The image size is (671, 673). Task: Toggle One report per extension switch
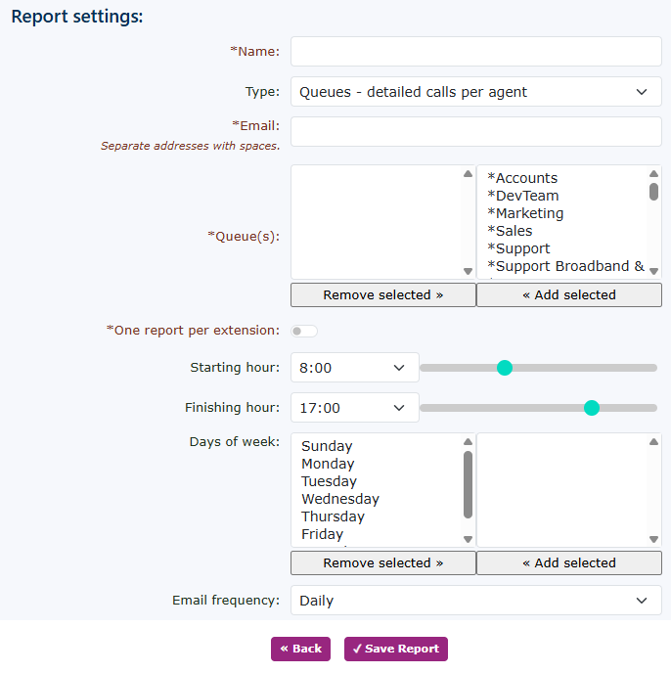[x=303, y=332]
